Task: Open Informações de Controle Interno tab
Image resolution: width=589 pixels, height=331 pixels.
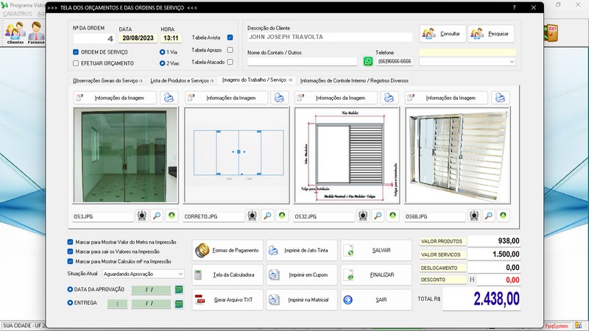Action: tap(354, 79)
